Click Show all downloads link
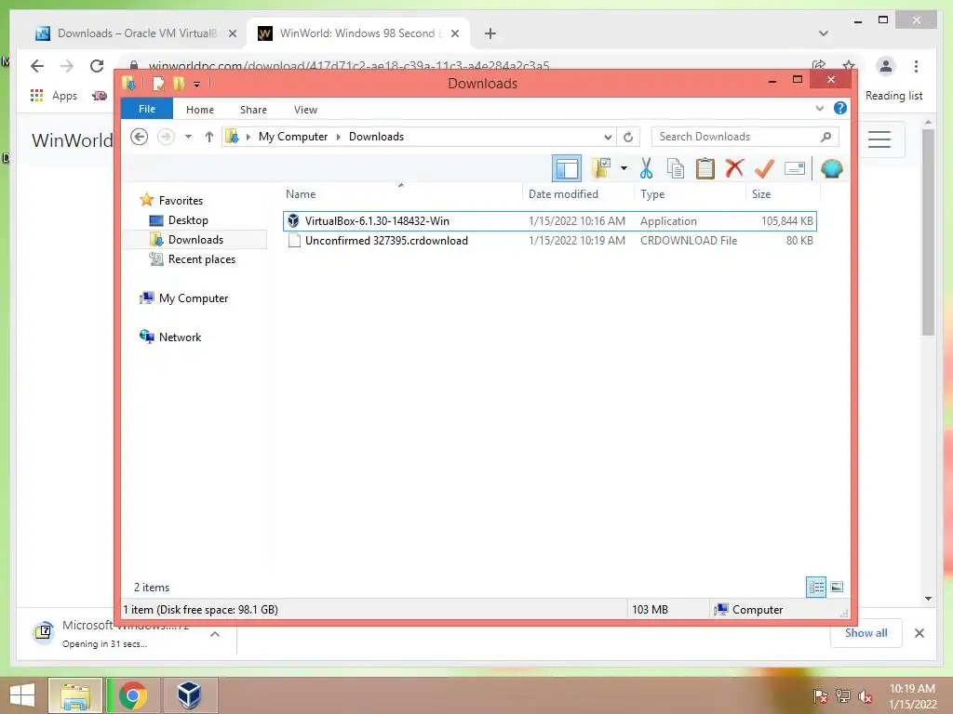 click(x=866, y=632)
